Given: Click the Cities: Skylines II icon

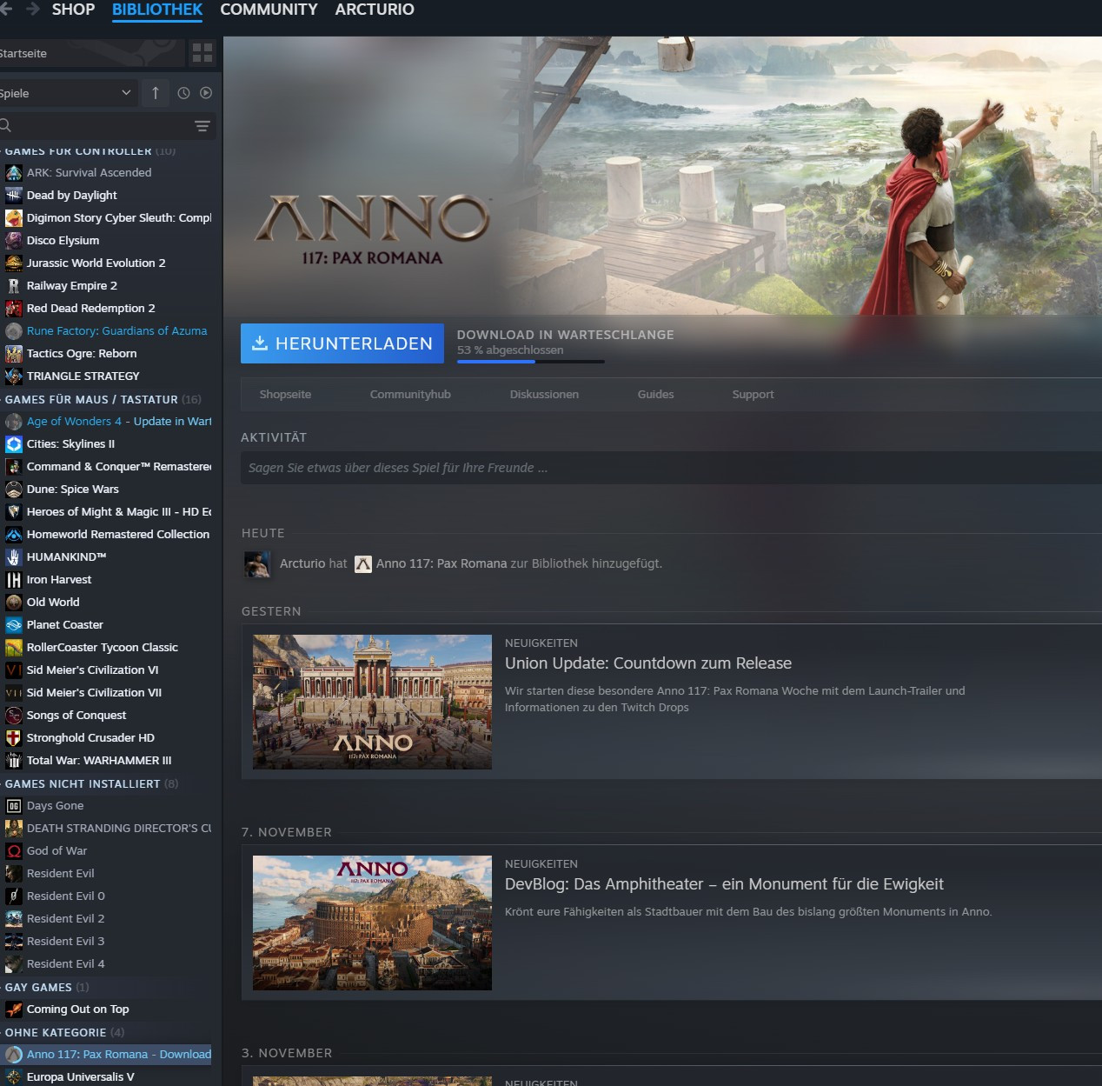Looking at the screenshot, I should click(14, 444).
